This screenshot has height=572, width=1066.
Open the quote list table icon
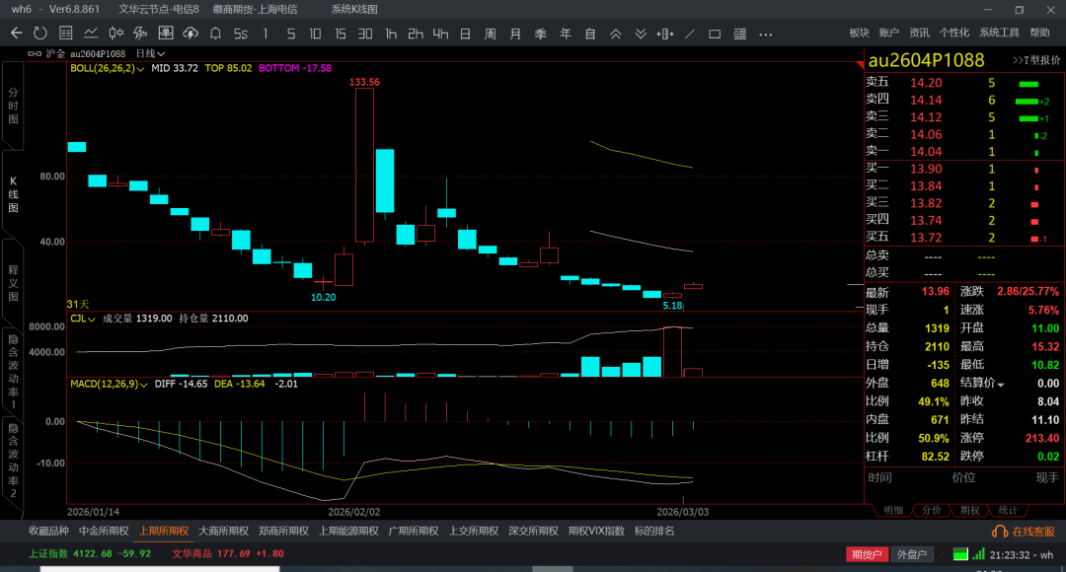coord(65,34)
